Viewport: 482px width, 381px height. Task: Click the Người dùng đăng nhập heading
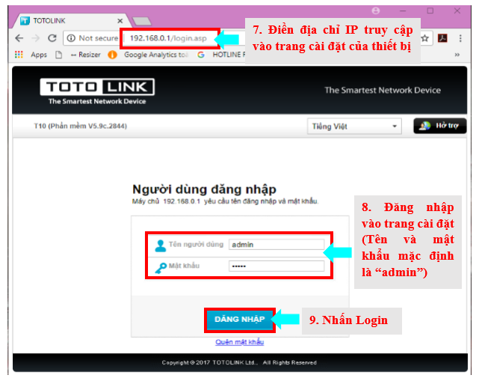(204, 189)
